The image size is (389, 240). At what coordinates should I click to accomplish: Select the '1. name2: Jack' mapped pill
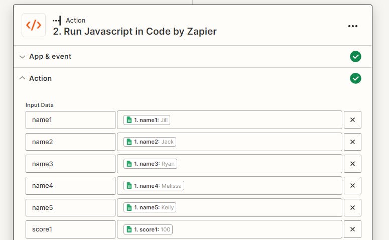(x=150, y=142)
